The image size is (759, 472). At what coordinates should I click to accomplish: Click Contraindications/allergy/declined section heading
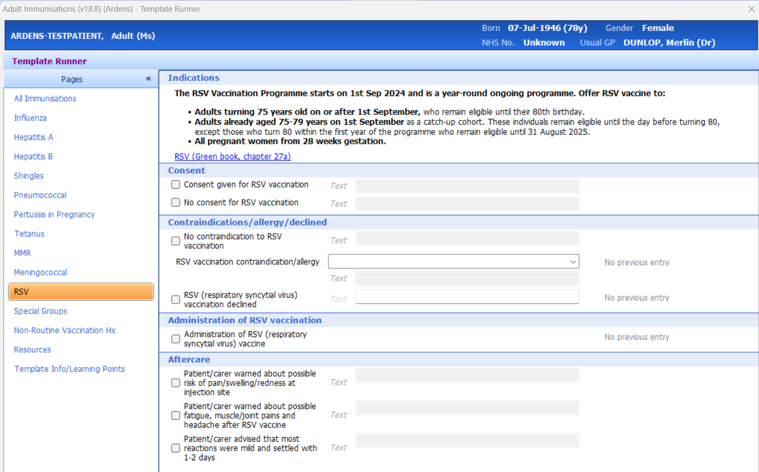click(247, 222)
